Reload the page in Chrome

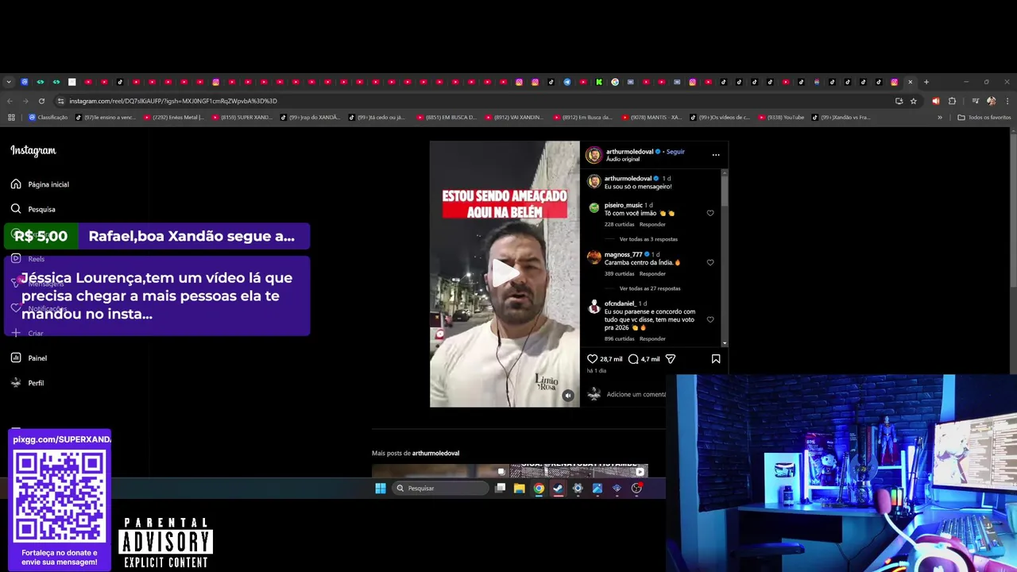[41, 101]
